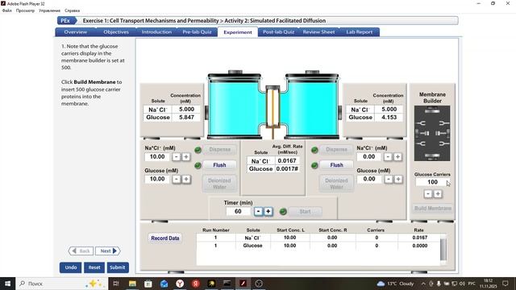Open Windows Start menu
This screenshot has height=290, width=516.
[x=7, y=284]
